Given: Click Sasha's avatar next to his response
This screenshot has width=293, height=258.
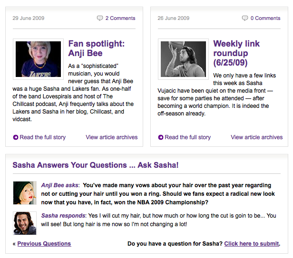Looking at the screenshot, I should click(25, 223).
